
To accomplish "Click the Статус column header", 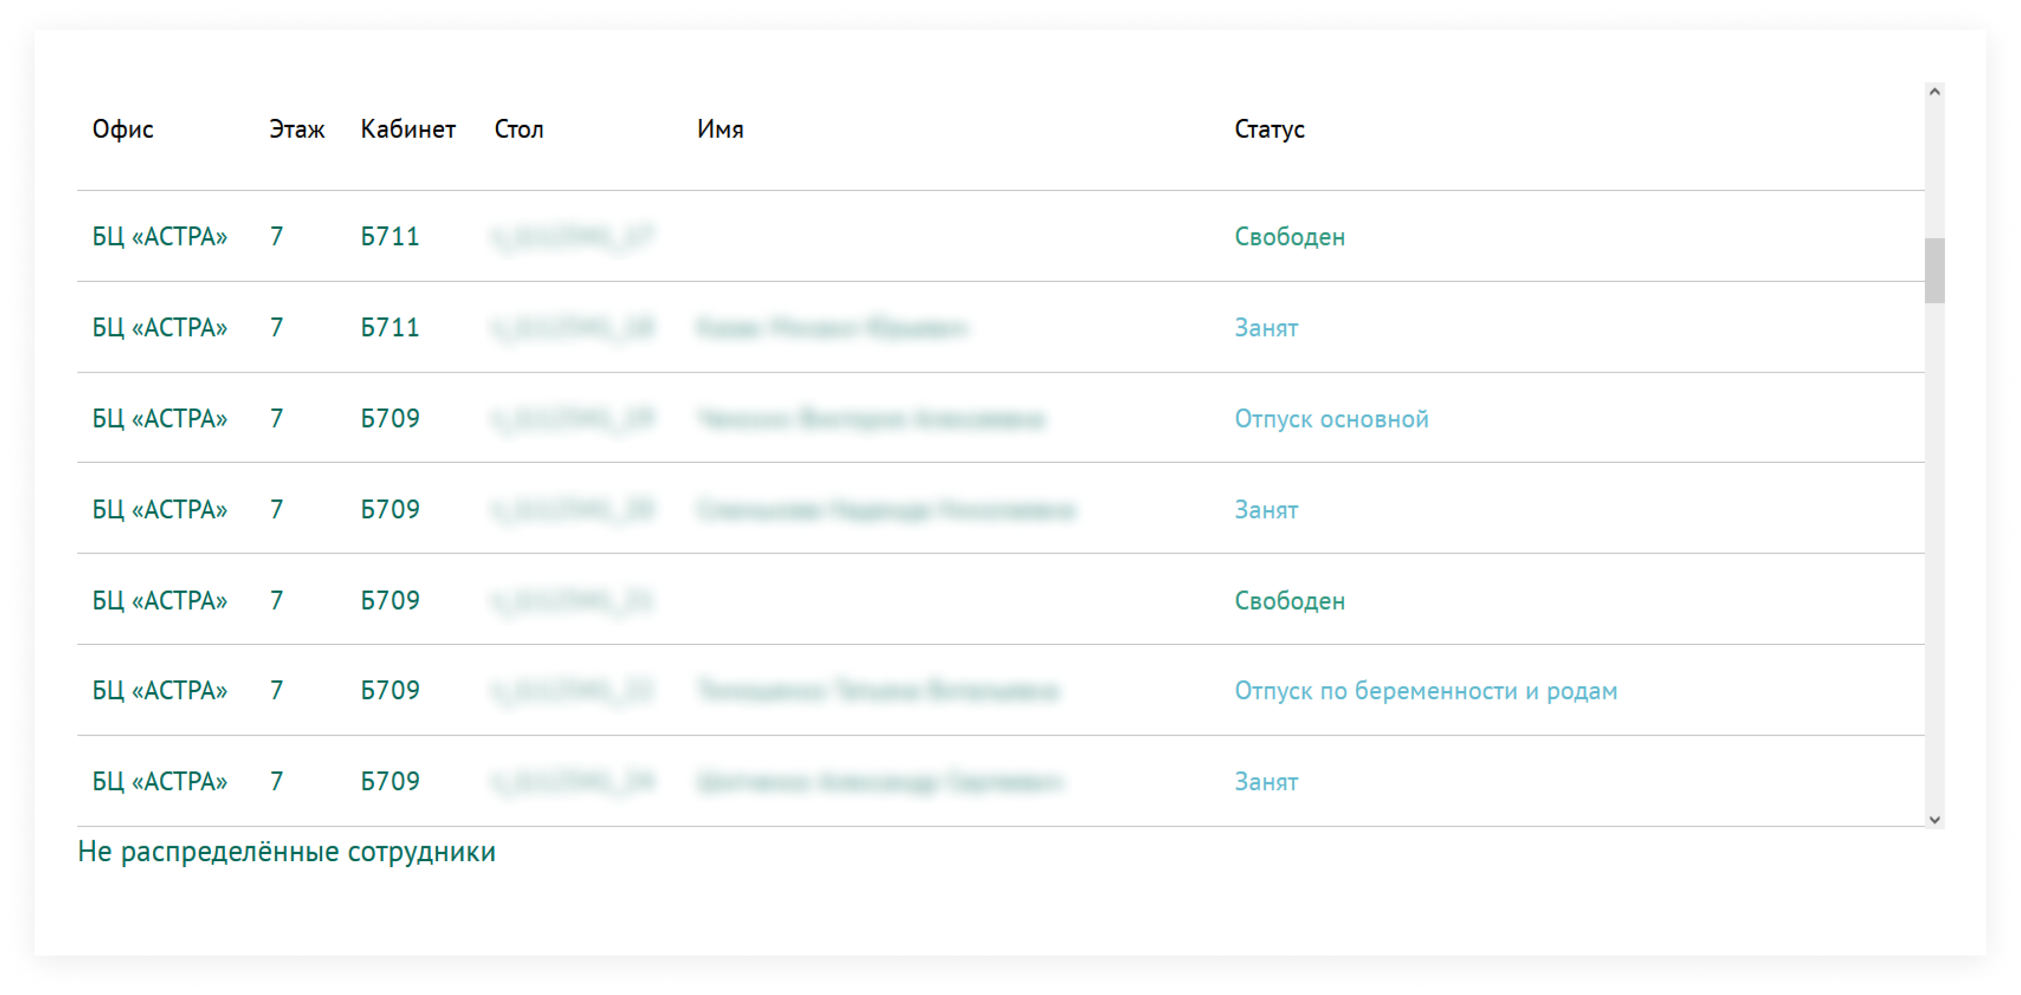I will click(1269, 130).
